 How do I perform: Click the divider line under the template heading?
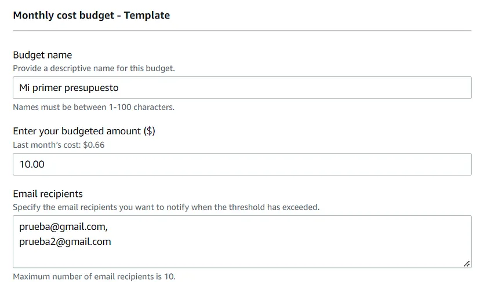pyautogui.click(x=242, y=31)
